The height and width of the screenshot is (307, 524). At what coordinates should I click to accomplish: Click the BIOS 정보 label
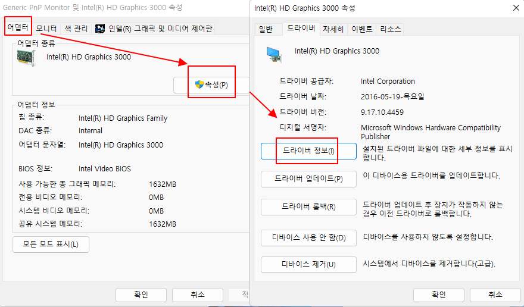(x=35, y=169)
